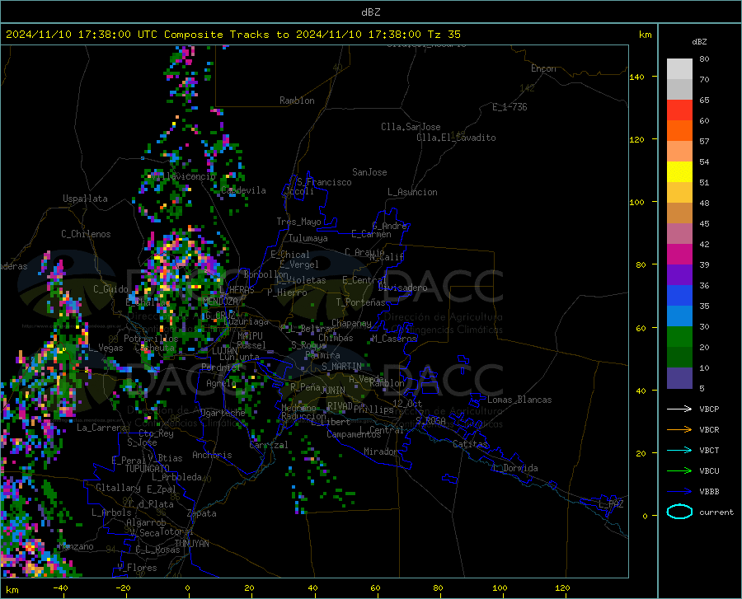Select the red 60 dBZ color swatch

pos(679,110)
